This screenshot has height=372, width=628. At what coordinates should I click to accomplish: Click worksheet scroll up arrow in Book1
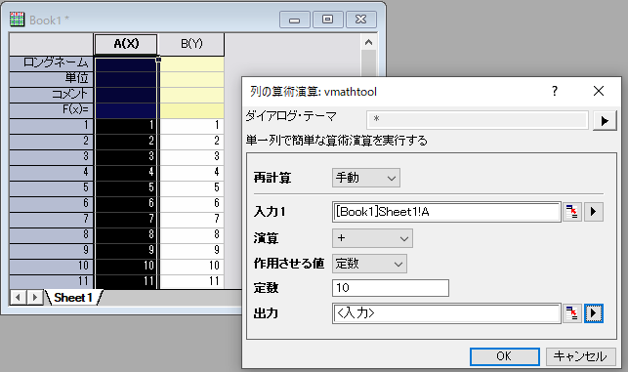click(368, 42)
